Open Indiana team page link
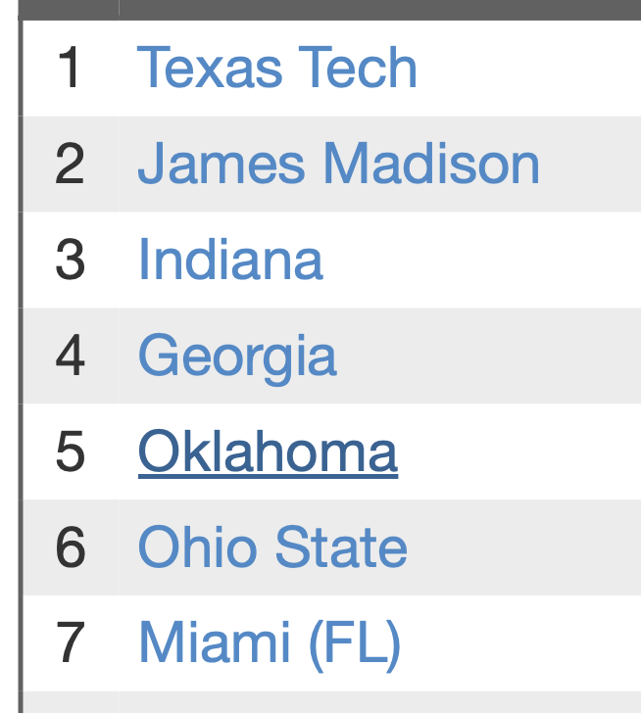The width and height of the screenshot is (641, 713). coord(230,260)
